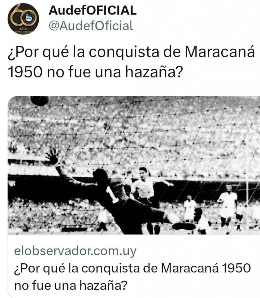The width and height of the screenshot is (260, 298).
Task: Open the AudefOFICIAL profile avatar
Action: click(23, 18)
